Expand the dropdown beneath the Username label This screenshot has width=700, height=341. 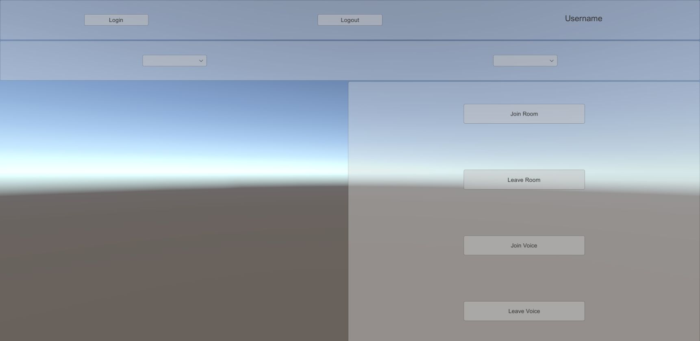[525, 61]
